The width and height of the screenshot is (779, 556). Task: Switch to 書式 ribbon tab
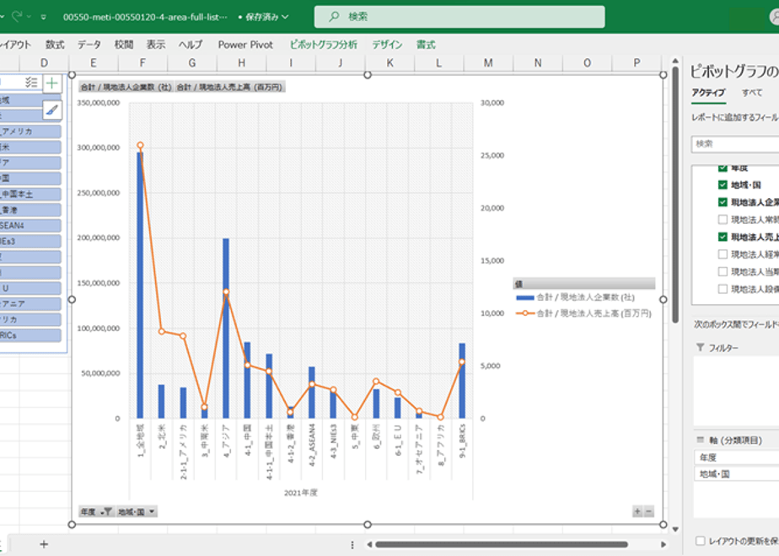pyautogui.click(x=426, y=45)
